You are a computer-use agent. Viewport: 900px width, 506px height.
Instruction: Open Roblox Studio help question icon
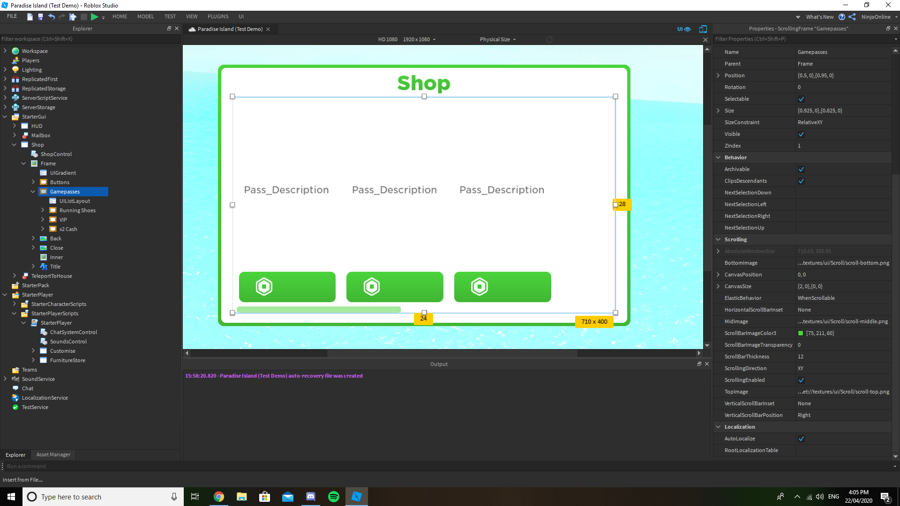pos(842,17)
